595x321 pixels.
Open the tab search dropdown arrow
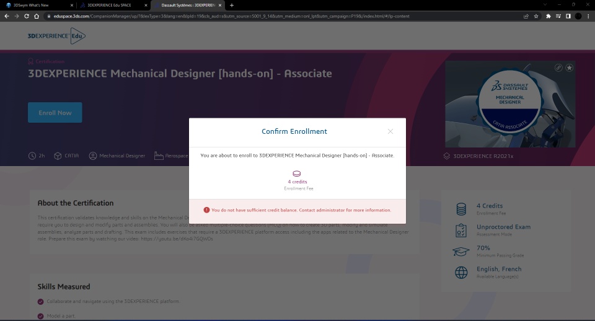[545, 4]
